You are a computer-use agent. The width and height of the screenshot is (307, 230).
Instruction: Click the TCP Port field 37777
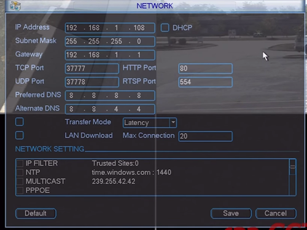click(92, 68)
